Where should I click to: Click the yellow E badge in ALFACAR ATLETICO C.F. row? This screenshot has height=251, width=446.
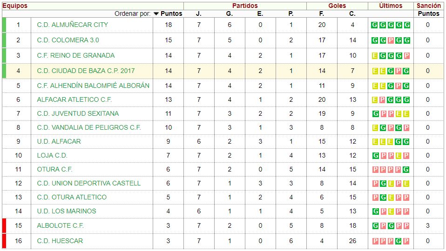375,100
